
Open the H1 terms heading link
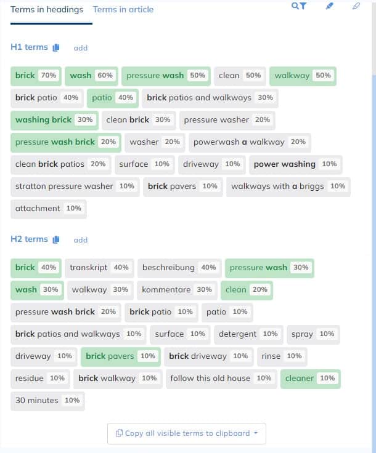coord(29,47)
